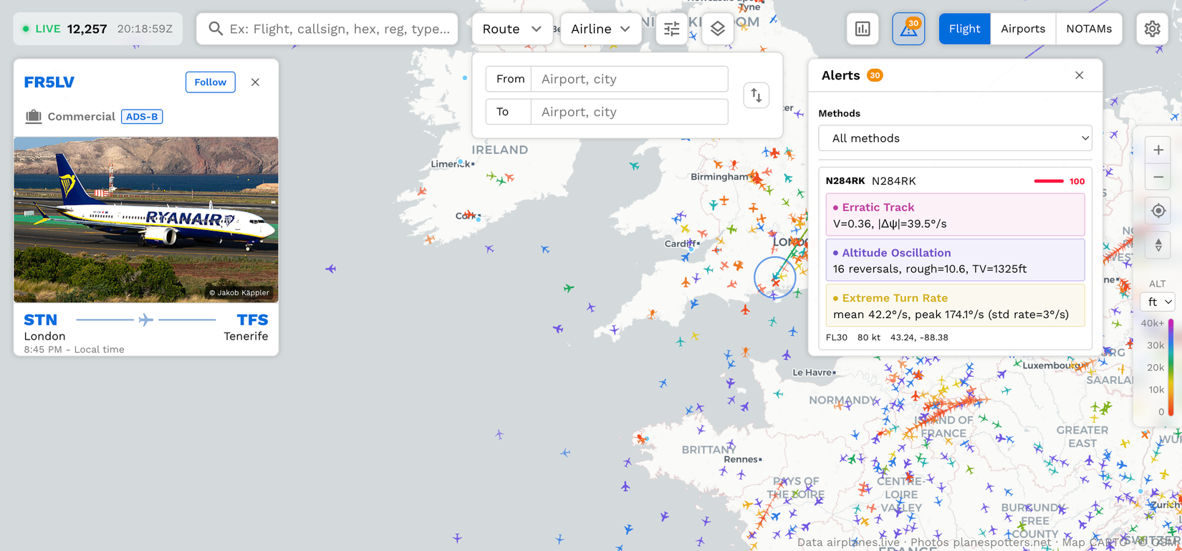Open the statistics chart icon
The image size is (1182, 551).
tap(863, 29)
